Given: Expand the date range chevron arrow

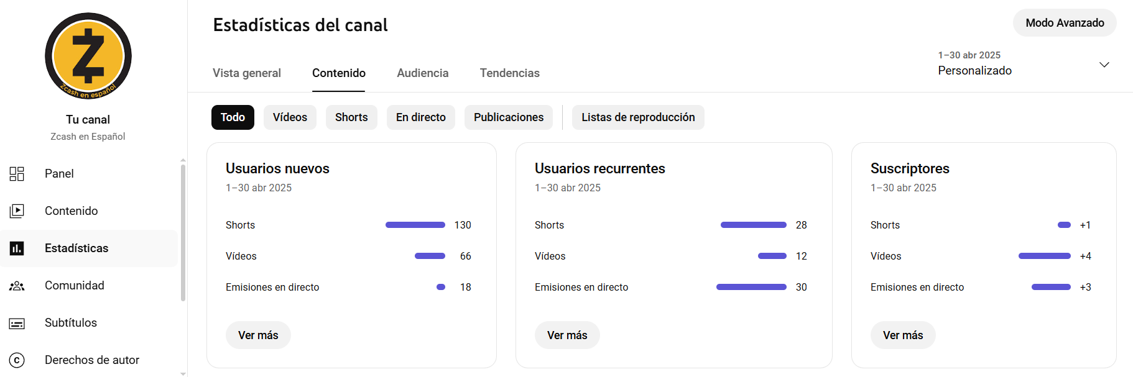Looking at the screenshot, I should pyautogui.click(x=1104, y=65).
